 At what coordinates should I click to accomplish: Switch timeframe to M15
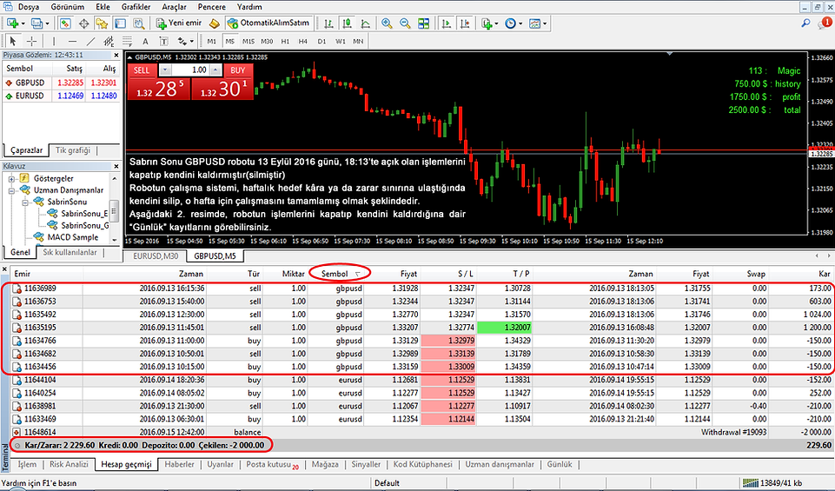(x=249, y=41)
